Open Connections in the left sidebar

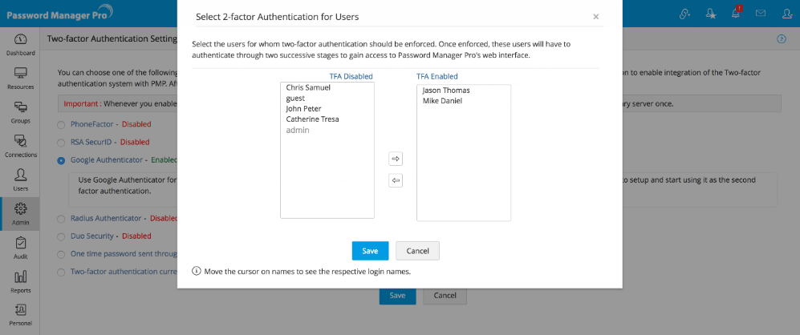20,145
